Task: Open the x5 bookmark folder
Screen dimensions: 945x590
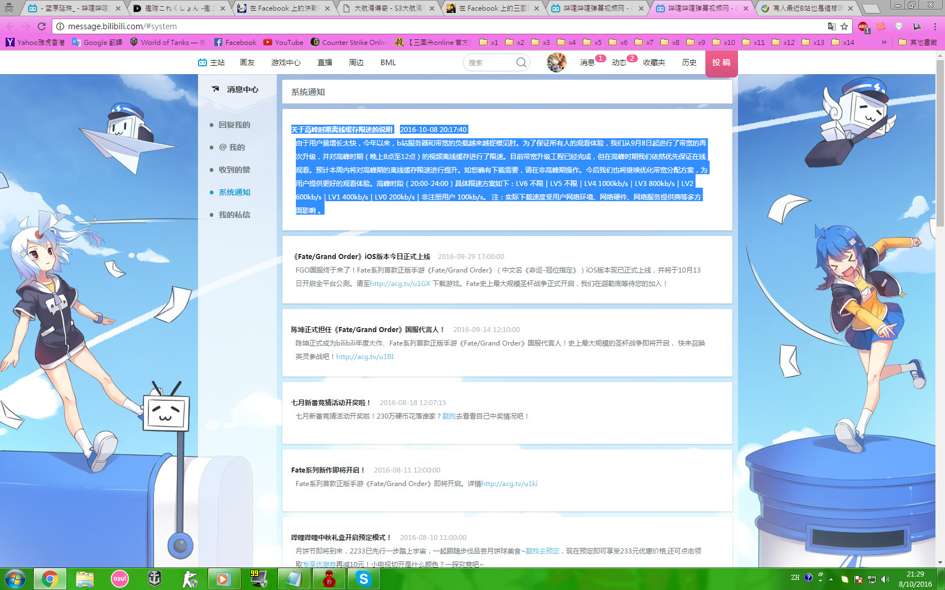Action: [x=592, y=42]
